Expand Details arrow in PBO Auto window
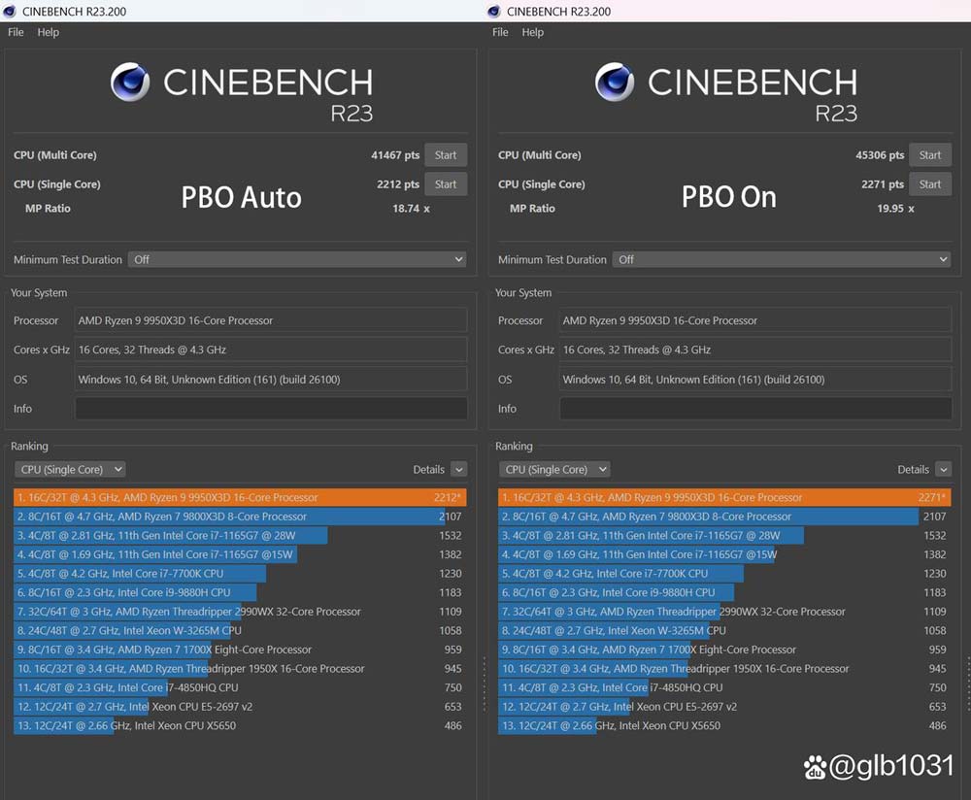 tap(459, 469)
